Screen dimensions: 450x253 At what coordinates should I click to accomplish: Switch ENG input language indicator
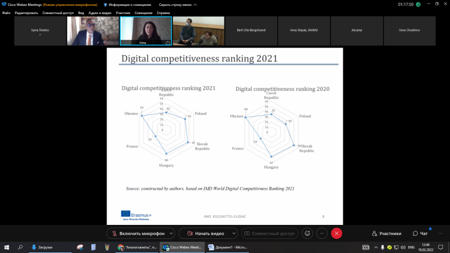click(411, 247)
